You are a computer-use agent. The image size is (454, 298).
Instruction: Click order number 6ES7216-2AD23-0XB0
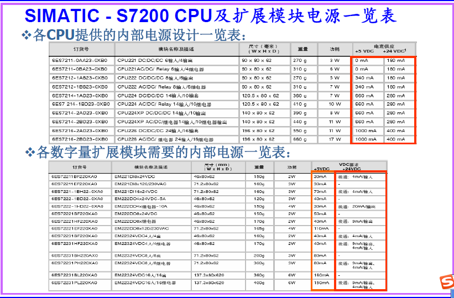(x=80, y=130)
